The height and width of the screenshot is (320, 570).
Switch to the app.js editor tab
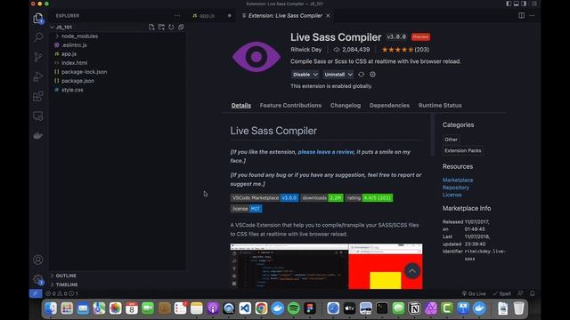207,16
